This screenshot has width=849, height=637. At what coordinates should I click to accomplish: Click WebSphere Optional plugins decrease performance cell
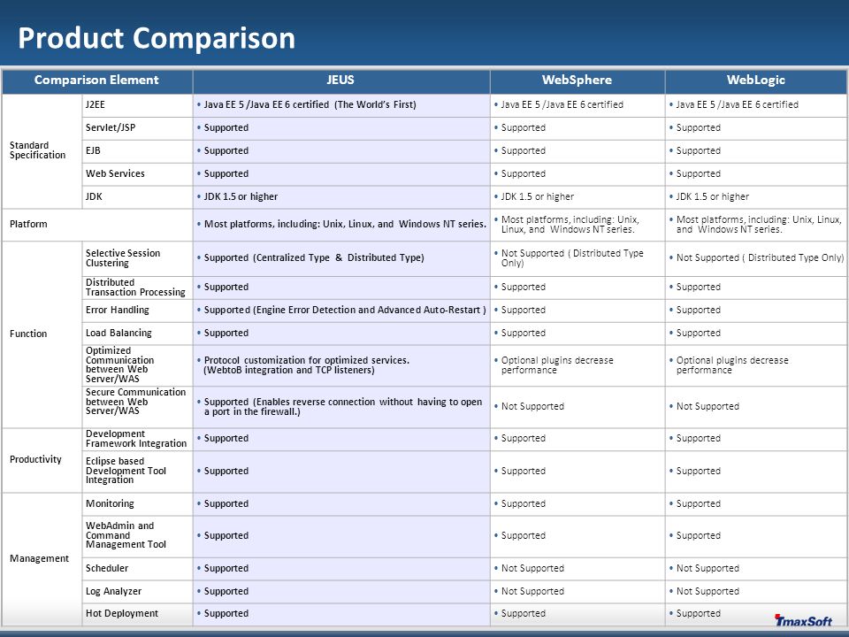click(577, 365)
